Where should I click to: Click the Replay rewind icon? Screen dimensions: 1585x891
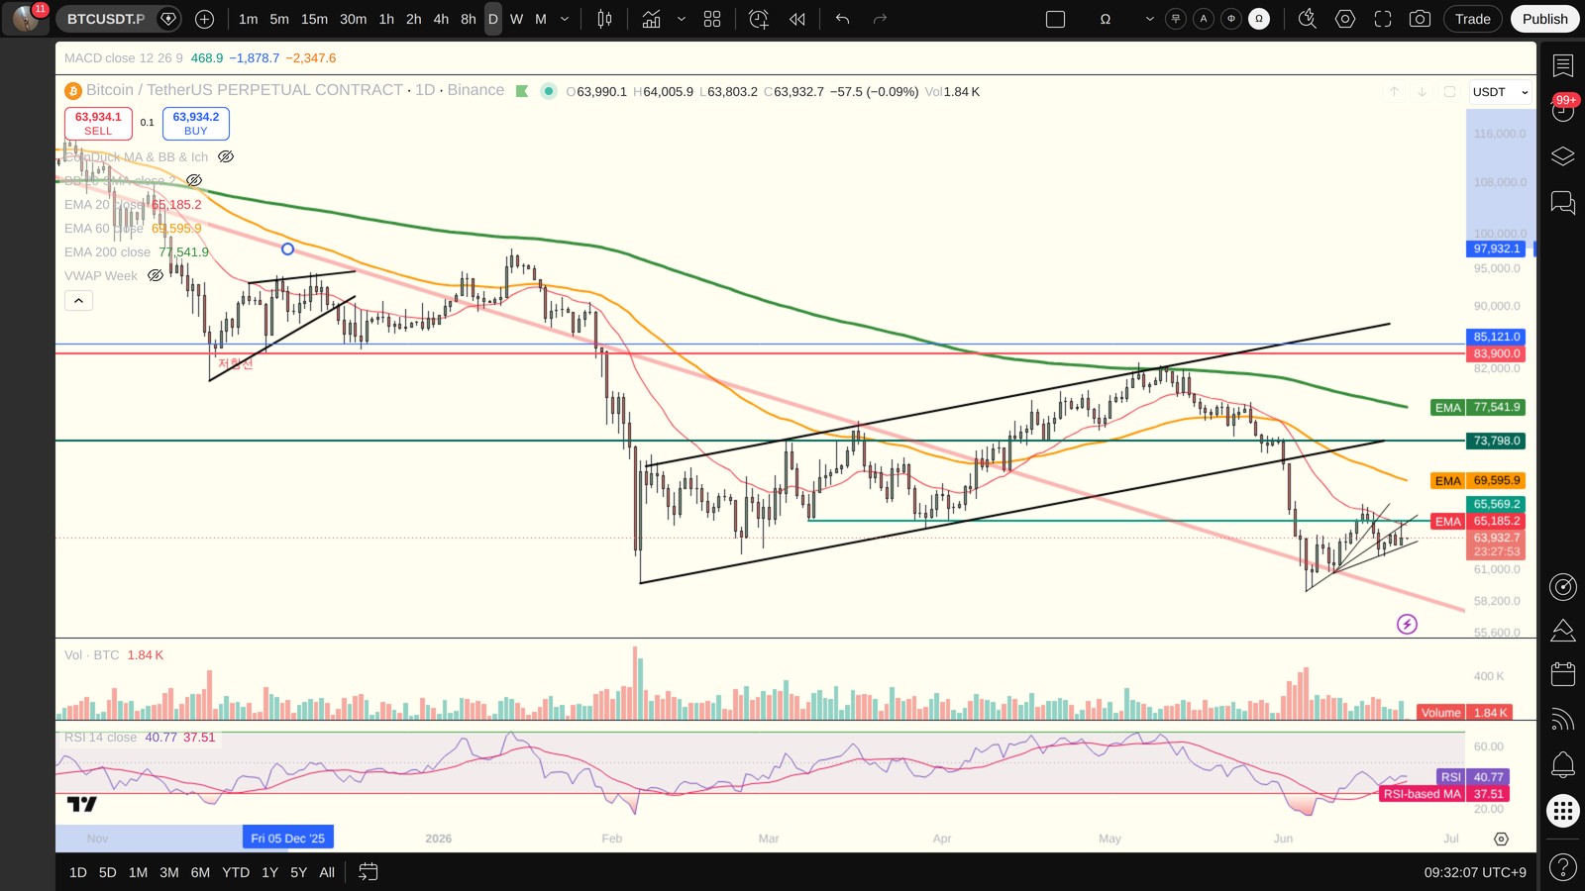[797, 19]
